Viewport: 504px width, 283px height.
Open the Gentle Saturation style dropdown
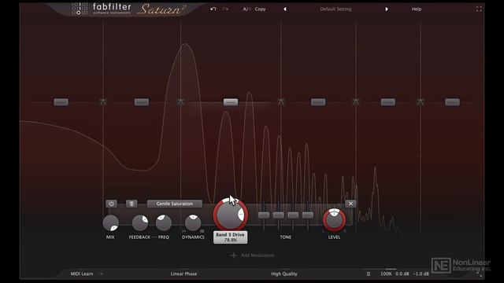point(175,204)
